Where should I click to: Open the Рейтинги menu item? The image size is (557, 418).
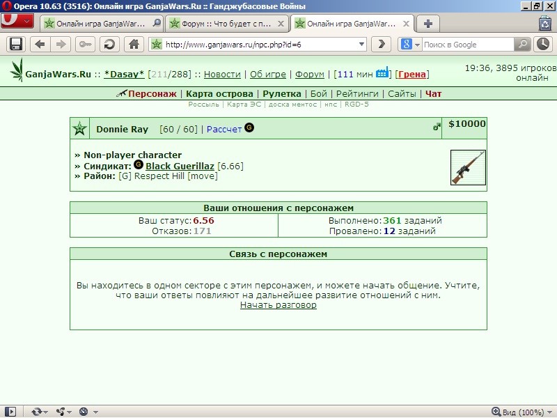click(x=357, y=94)
